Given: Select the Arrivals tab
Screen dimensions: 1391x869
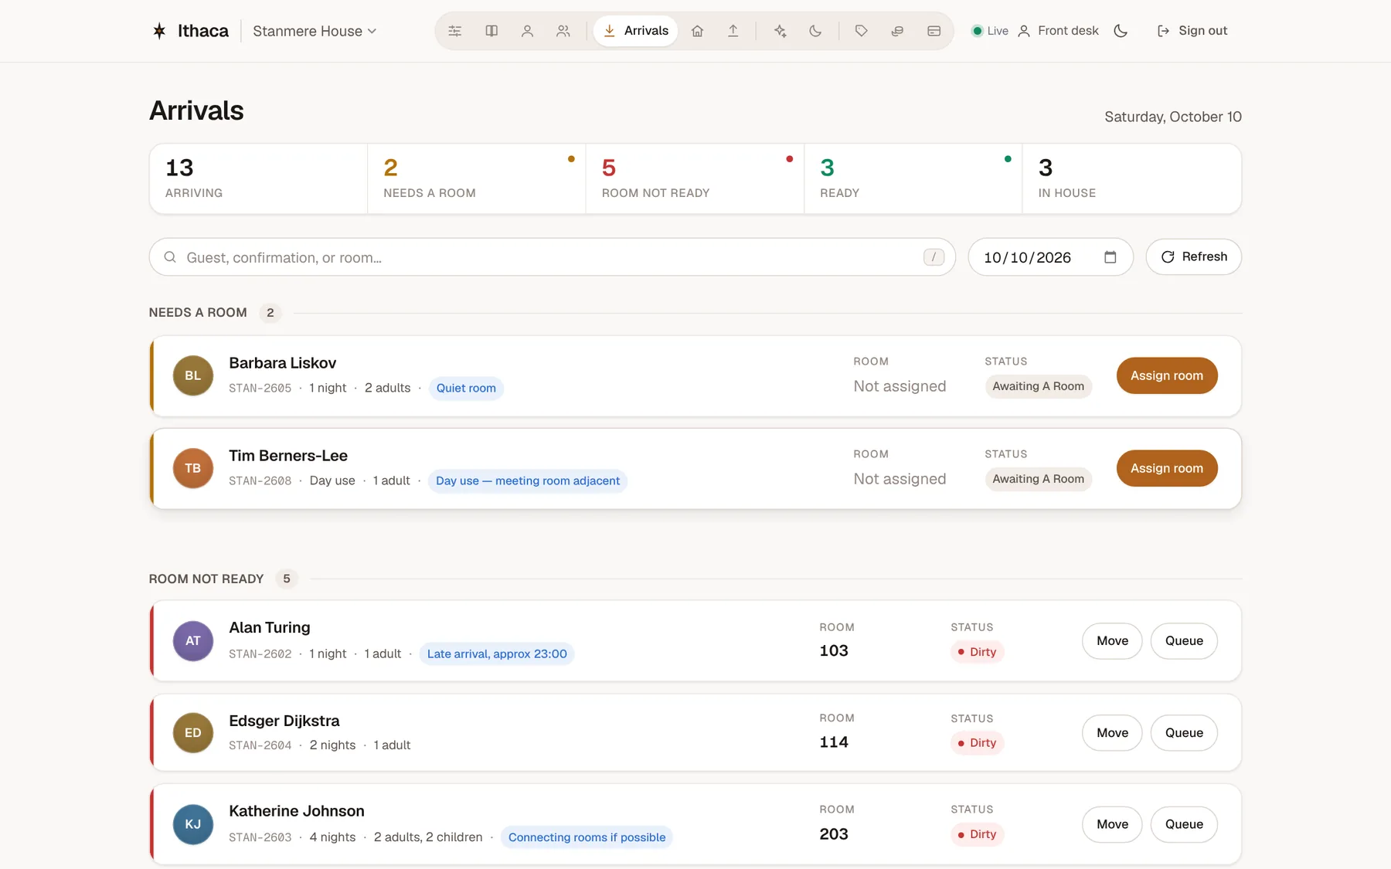Looking at the screenshot, I should click(x=635, y=31).
